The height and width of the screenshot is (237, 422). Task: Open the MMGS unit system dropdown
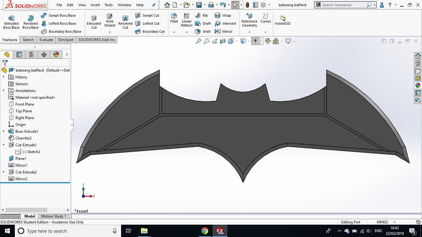click(x=395, y=222)
